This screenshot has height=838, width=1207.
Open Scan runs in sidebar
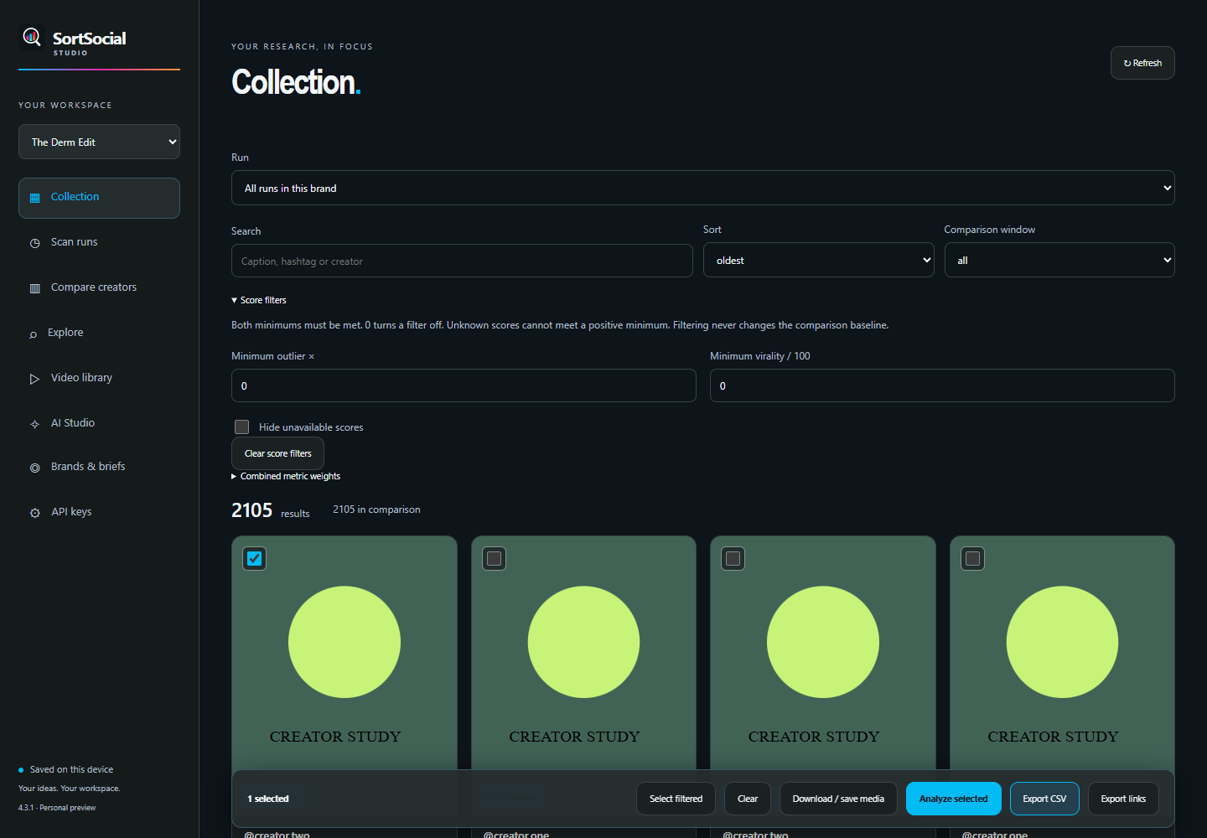pyautogui.click(x=99, y=242)
